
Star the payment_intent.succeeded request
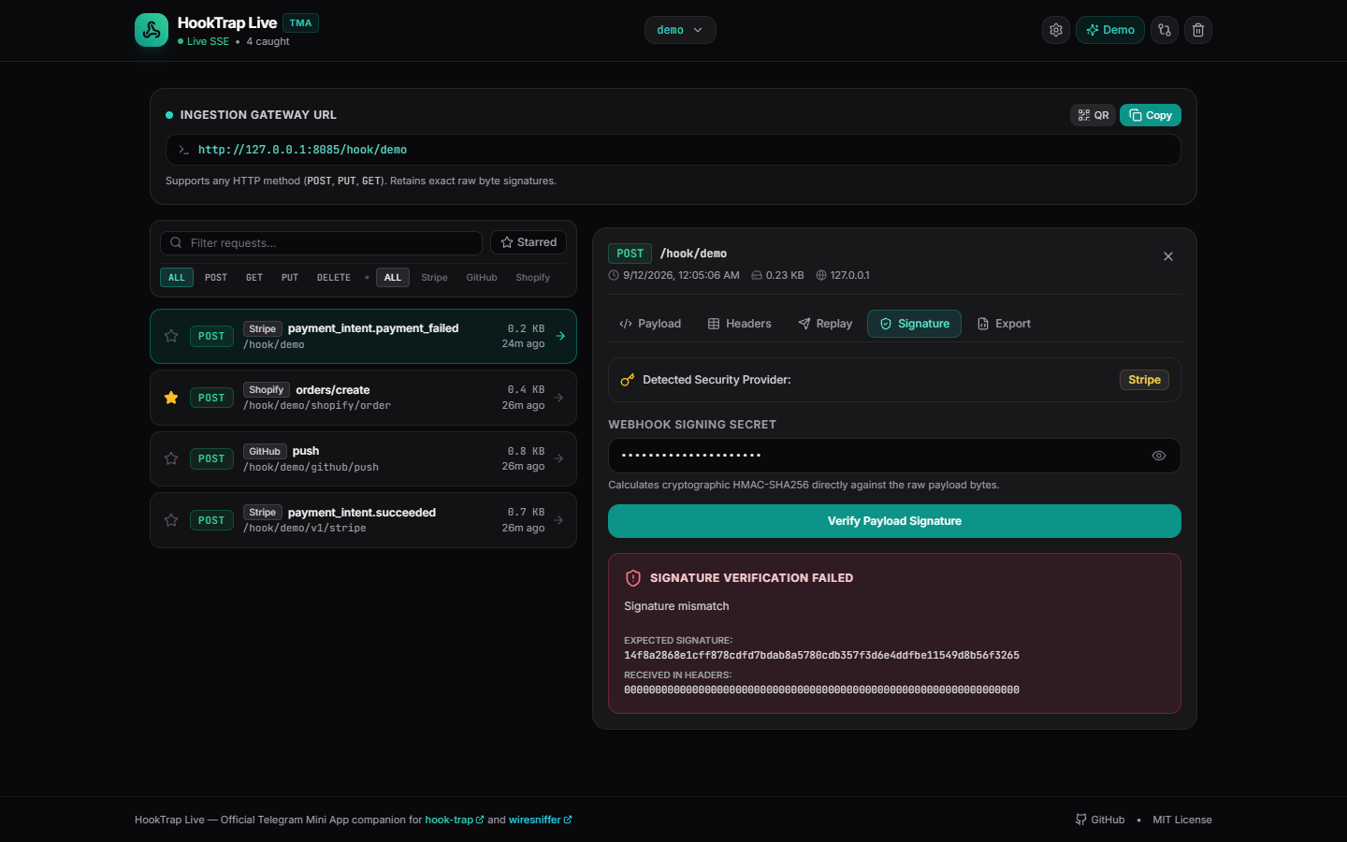click(x=171, y=520)
